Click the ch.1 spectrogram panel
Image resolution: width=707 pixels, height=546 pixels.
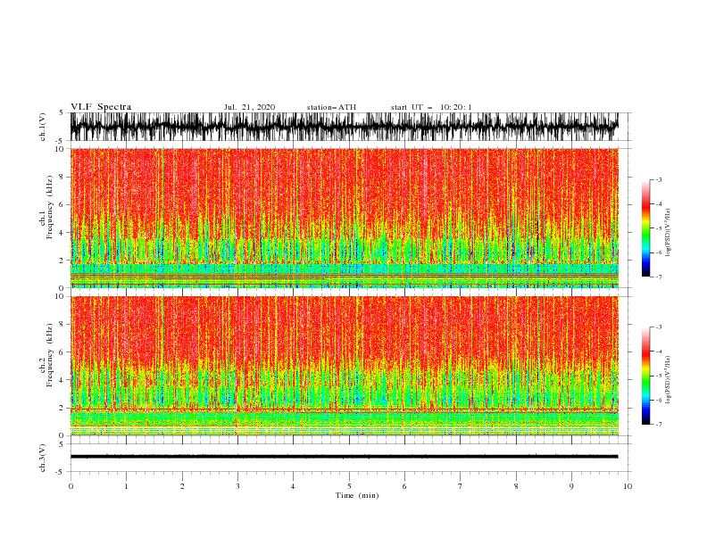345,218
